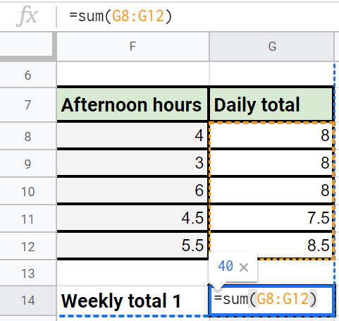Image resolution: width=339 pixels, height=321 pixels.
Task: Select empty cell F13
Action: (x=132, y=273)
